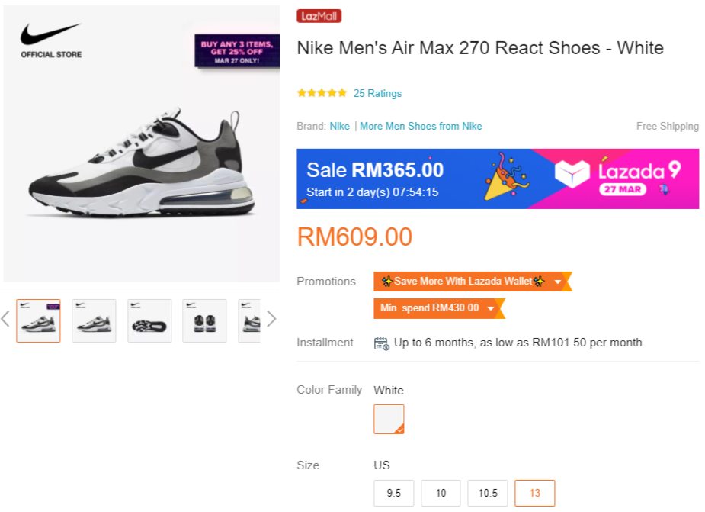Select the White color swatch
The width and height of the screenshot is (705, 512).
coord(389,419)
